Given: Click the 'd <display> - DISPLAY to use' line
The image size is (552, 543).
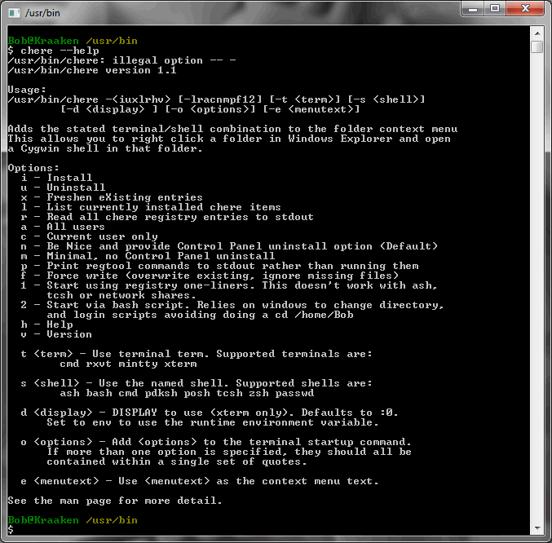Looking at the screenshot, I should 210,413.
